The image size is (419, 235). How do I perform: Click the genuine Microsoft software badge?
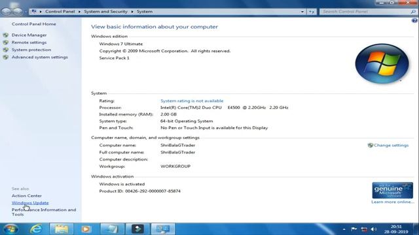tap(392, 190)
